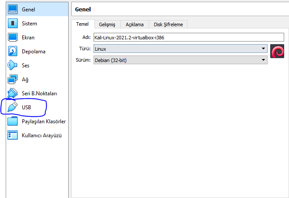Select the Temel tab
The height and width of the screenshot is (198, 289).
click(83, 24)
